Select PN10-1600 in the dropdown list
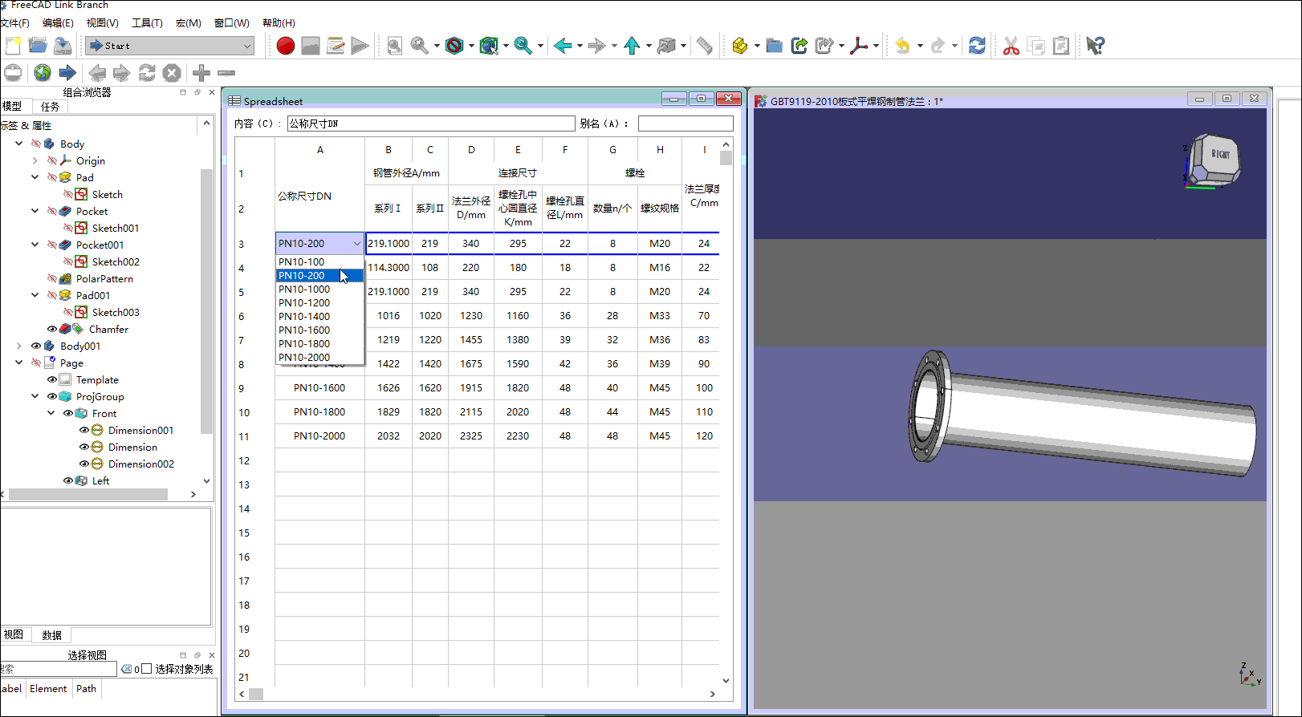 point(319,330)
